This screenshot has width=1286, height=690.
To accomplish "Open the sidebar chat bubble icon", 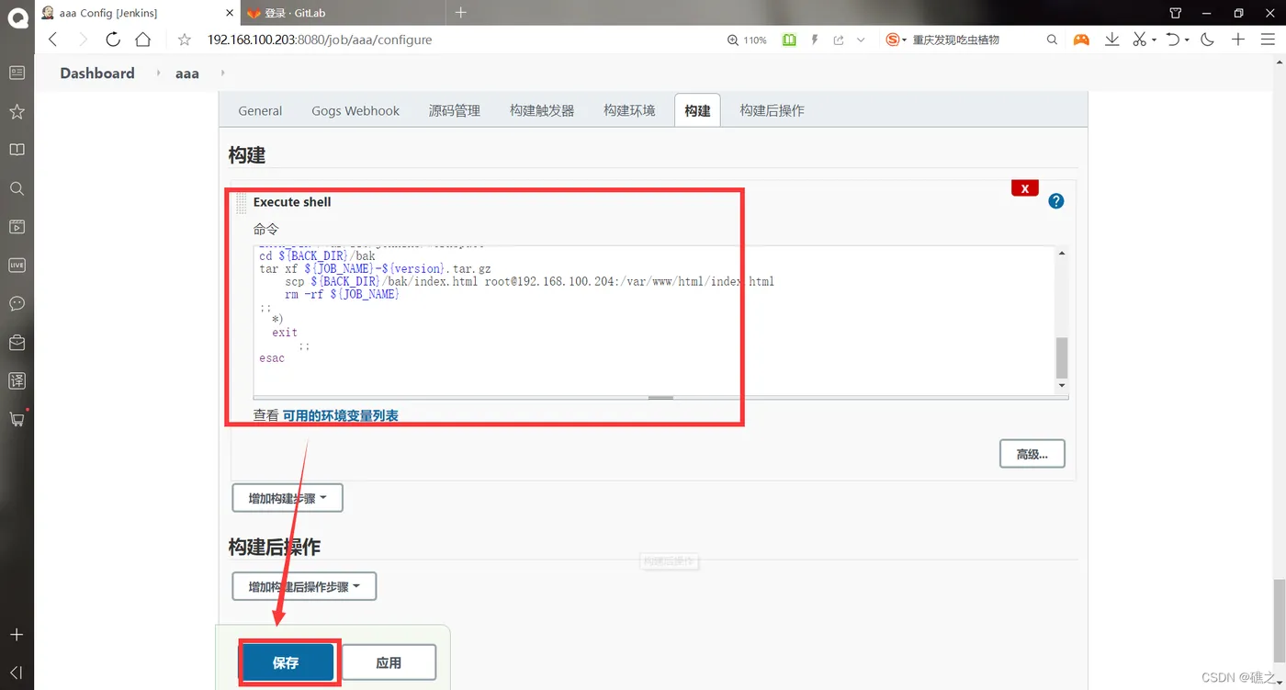I will [17, 303].
